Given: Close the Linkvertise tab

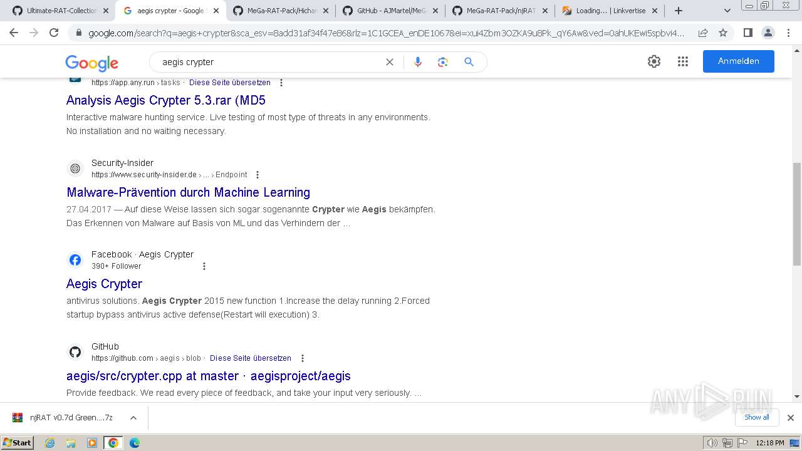Looking at the screenshot, I should point(655,11).
